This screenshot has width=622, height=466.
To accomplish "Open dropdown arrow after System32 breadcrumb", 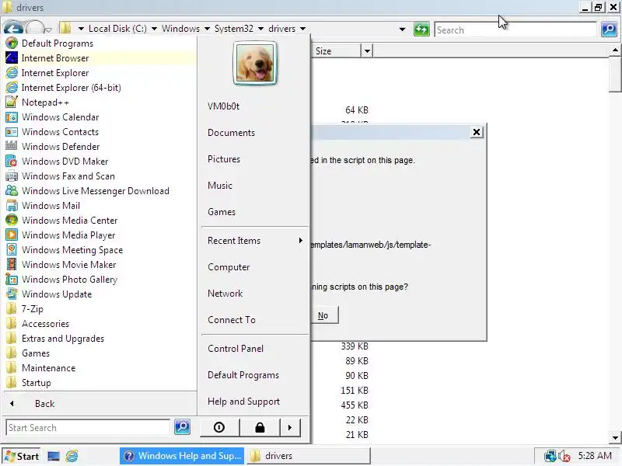I will [260, 29].
